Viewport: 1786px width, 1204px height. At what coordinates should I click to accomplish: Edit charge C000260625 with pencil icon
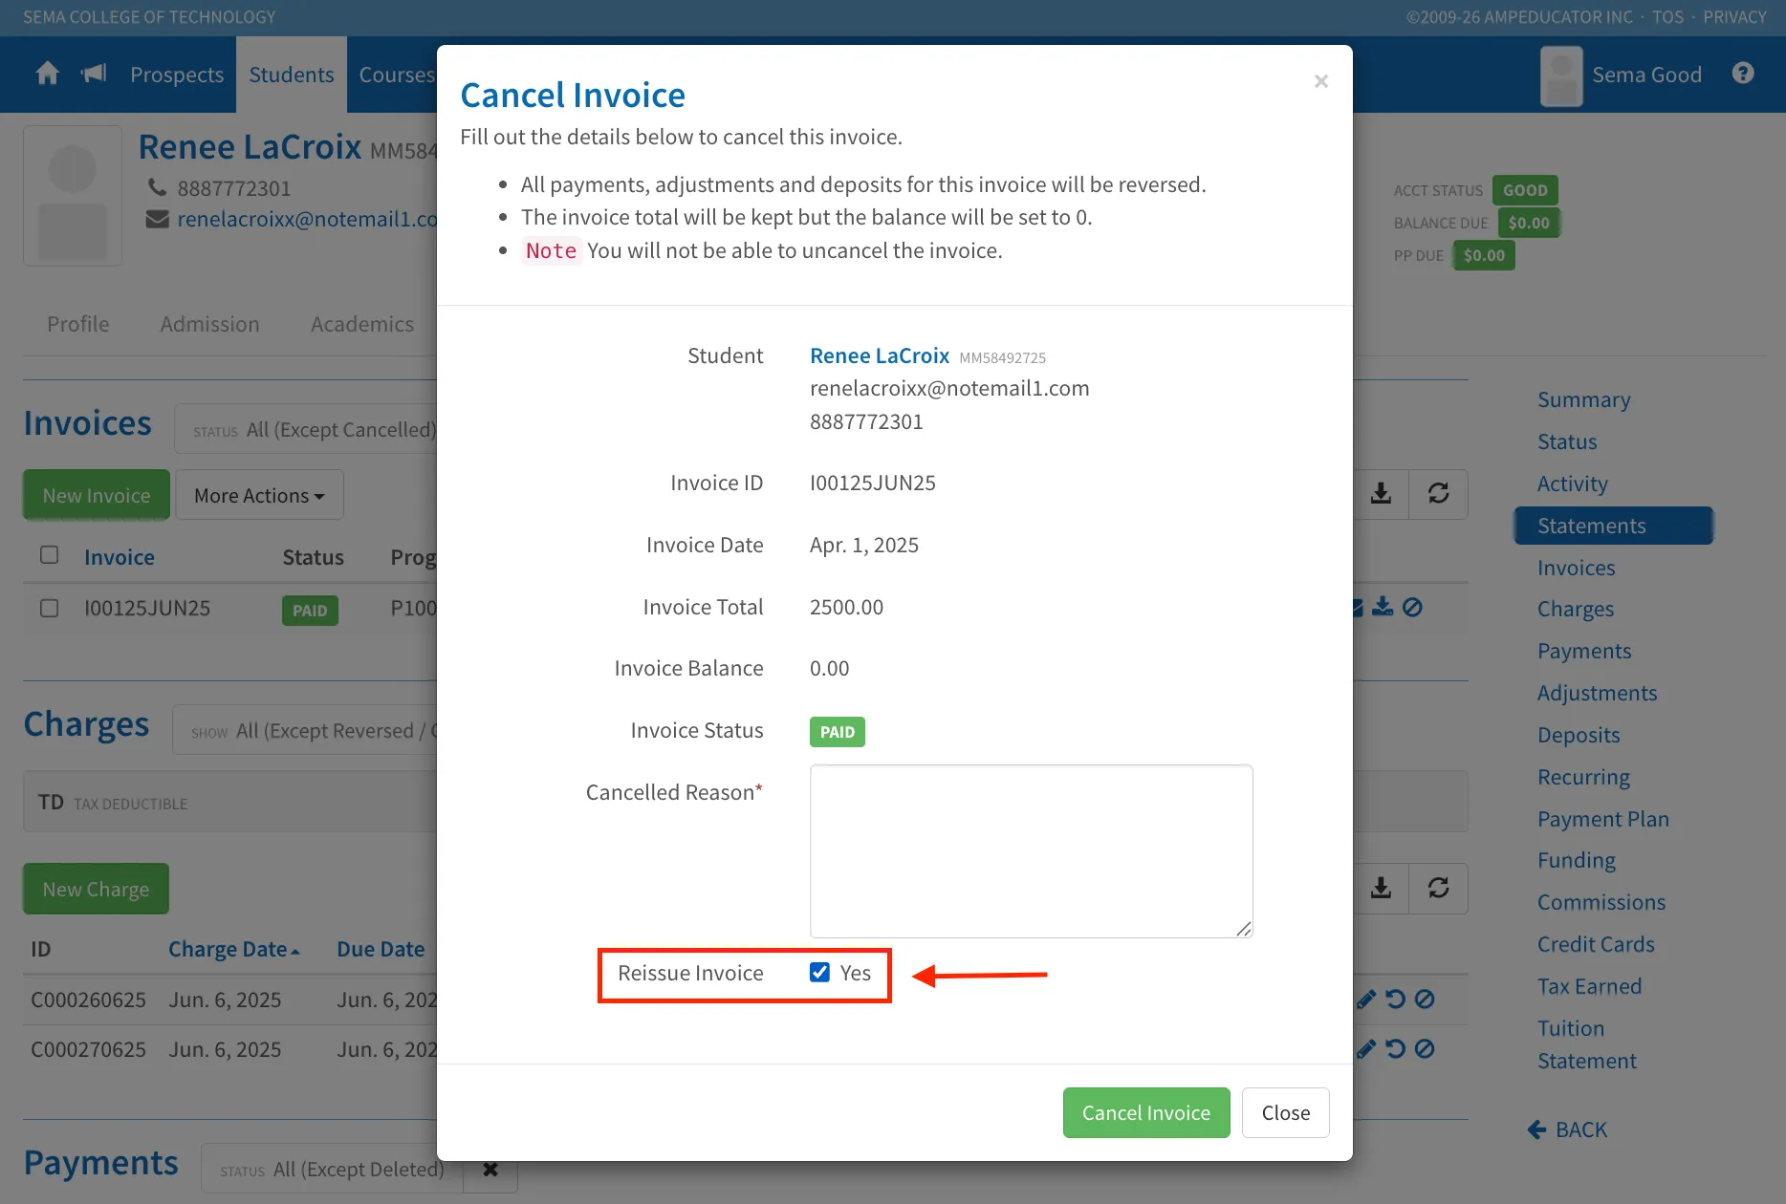click(1366, 1000)
